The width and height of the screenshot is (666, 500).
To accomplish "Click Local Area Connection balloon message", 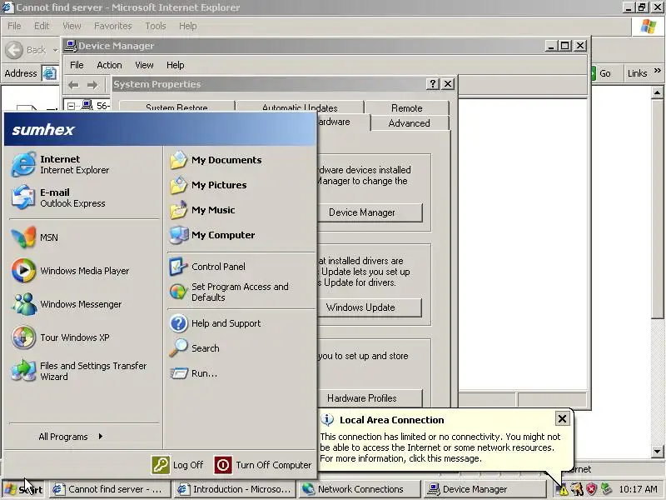I will [440, 447].
